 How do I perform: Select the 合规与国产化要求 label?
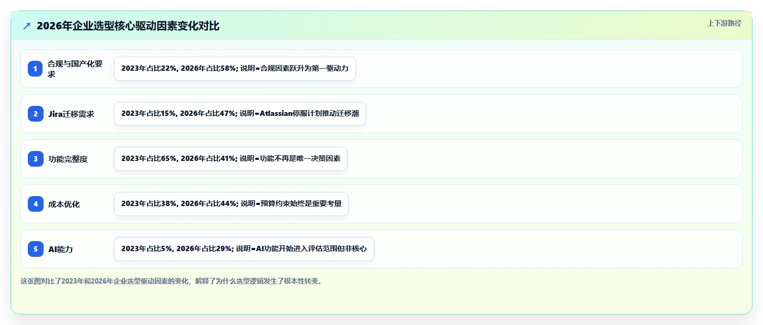[x=76, y=69]
